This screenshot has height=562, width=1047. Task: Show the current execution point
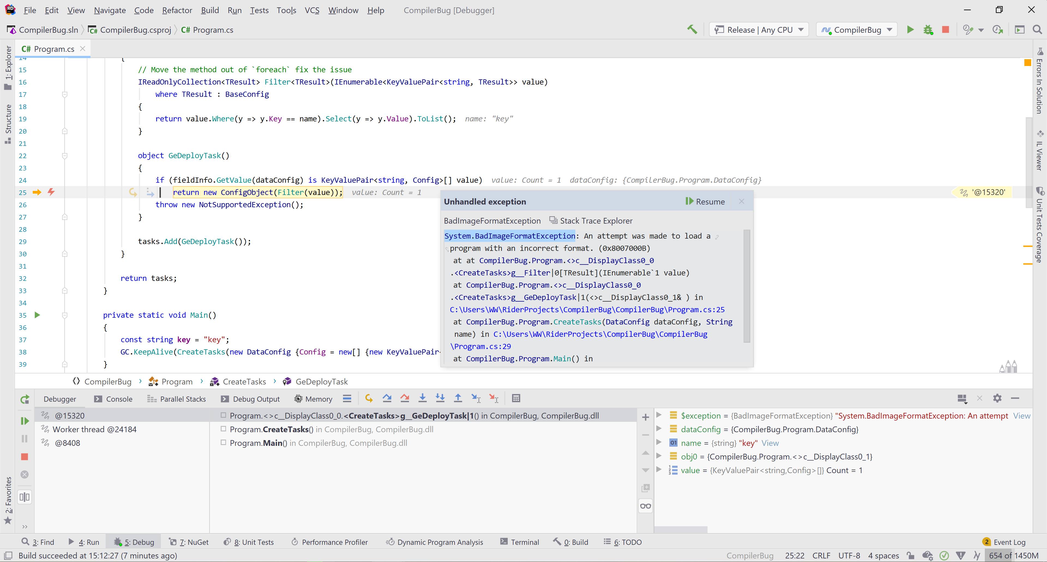click(369, 398)
